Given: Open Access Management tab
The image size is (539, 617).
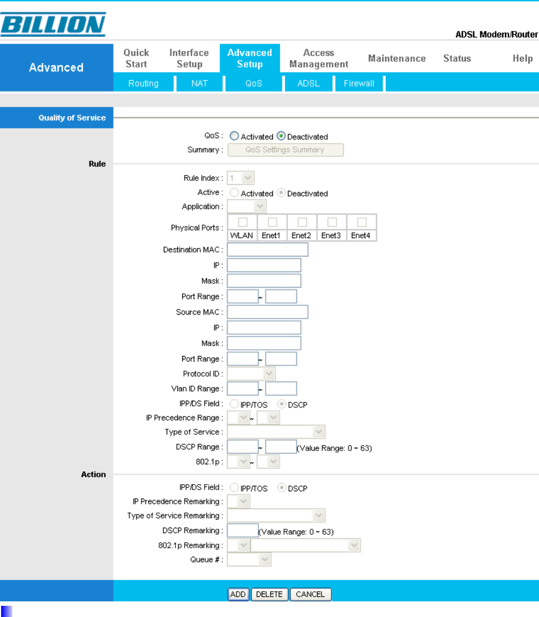Looking at the screenshot, I should (319, 58).
